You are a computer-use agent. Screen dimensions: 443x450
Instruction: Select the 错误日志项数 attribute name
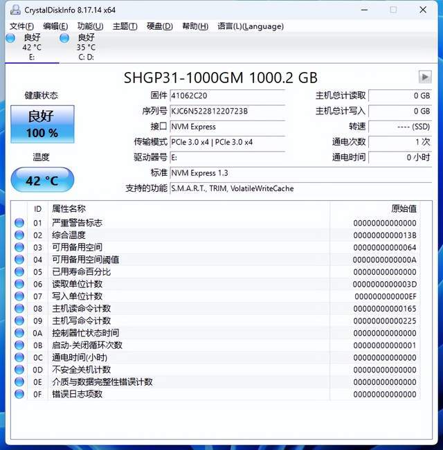coord(78,394)
